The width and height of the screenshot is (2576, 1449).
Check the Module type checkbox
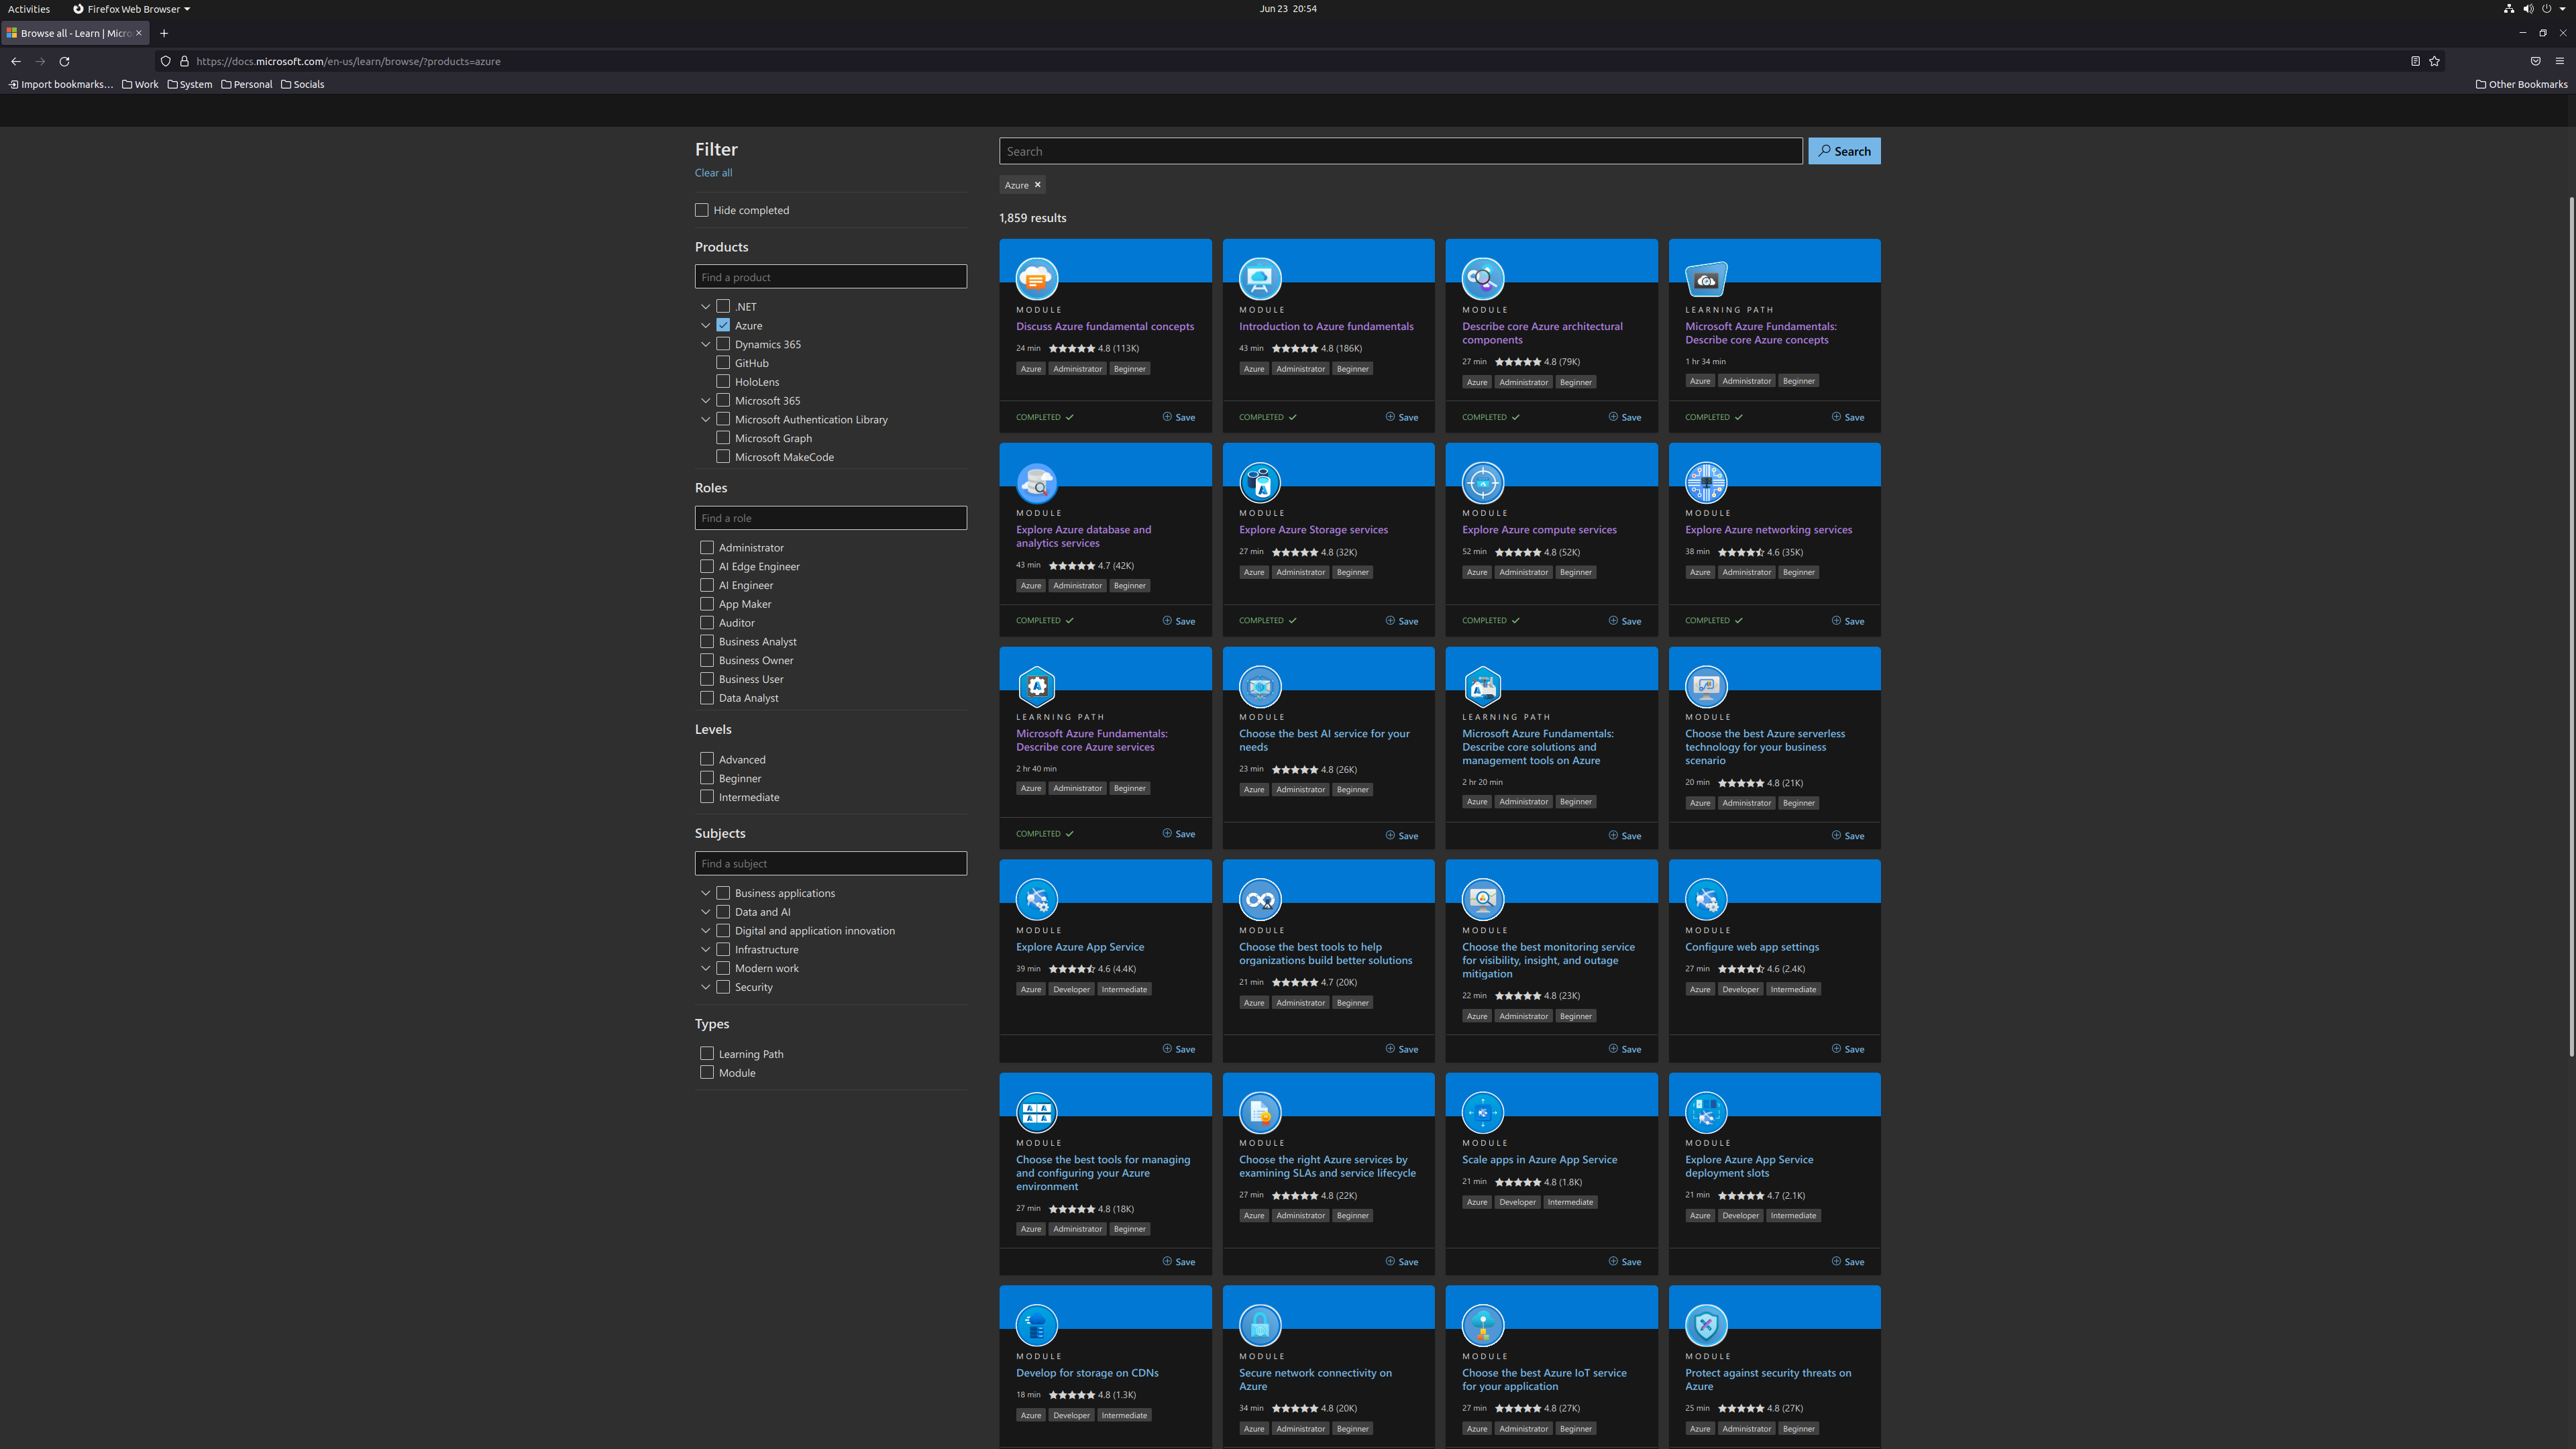pos(707,1072)
